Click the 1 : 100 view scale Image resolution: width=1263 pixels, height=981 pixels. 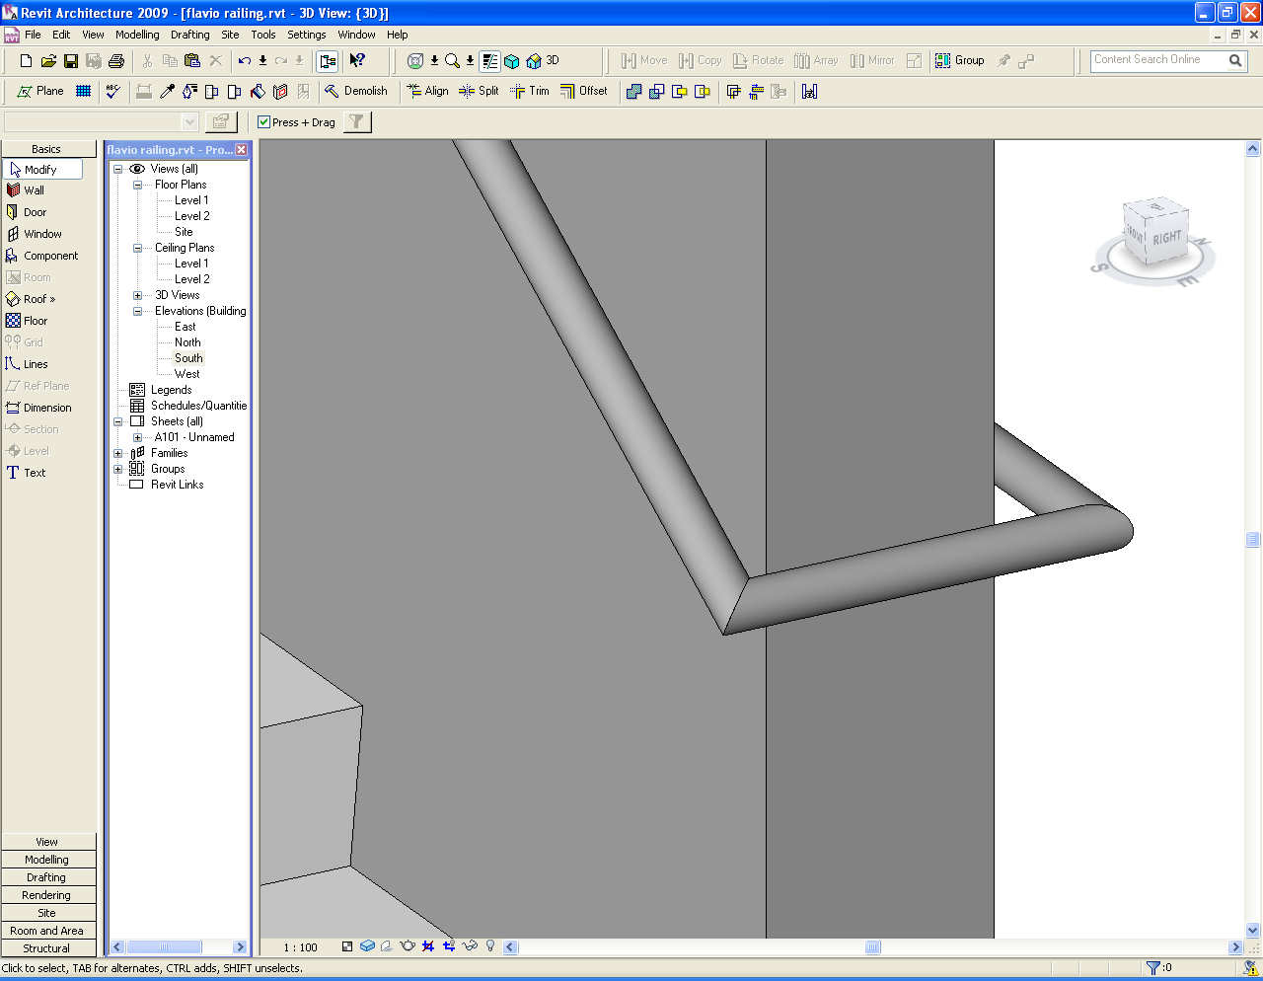click(300, 947)
